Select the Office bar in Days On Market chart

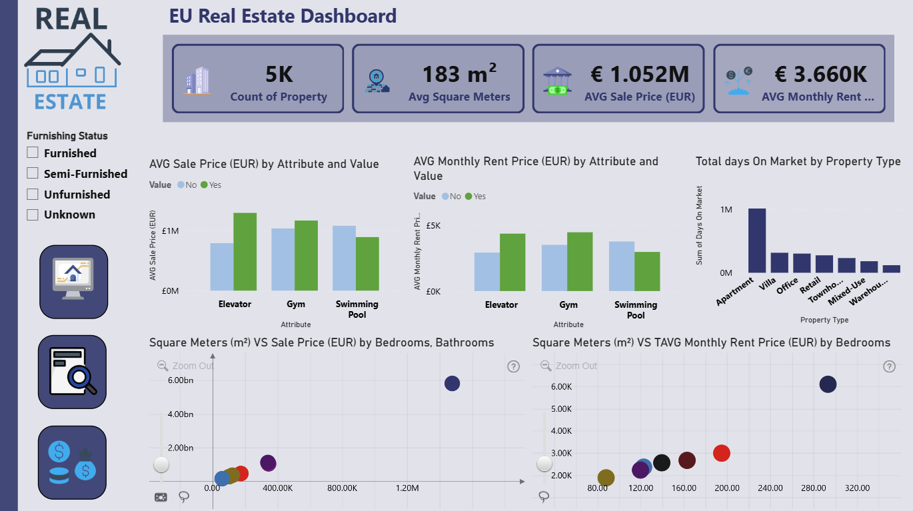click(802, 263)
